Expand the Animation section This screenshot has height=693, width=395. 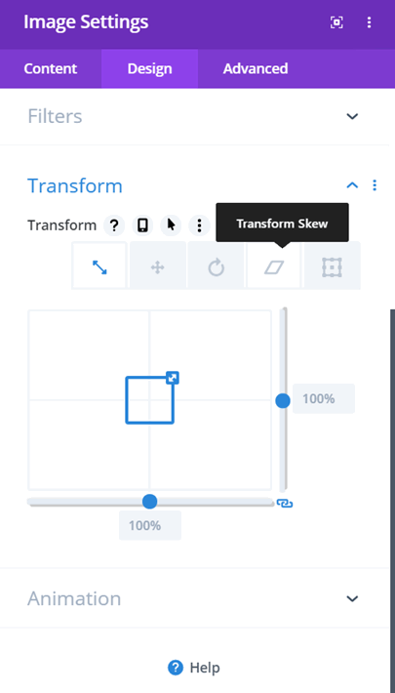352,598
